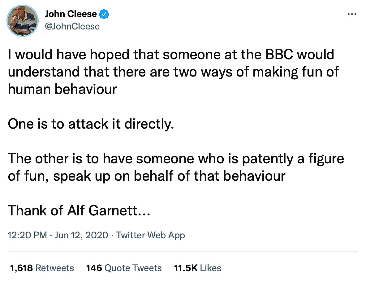Open the Retweets list label
This screenshot has height=282, width=366.
pos(54,268)
